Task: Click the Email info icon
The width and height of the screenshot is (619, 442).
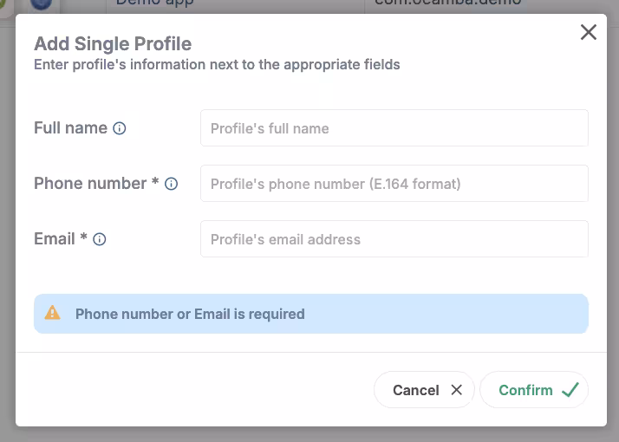Action: point(100,239)
